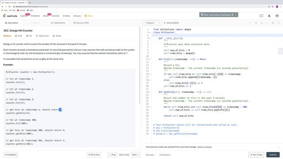Close the May LeetCoding Challenge banner
Viewport: 283px width, 159px height.
(236, 15)
